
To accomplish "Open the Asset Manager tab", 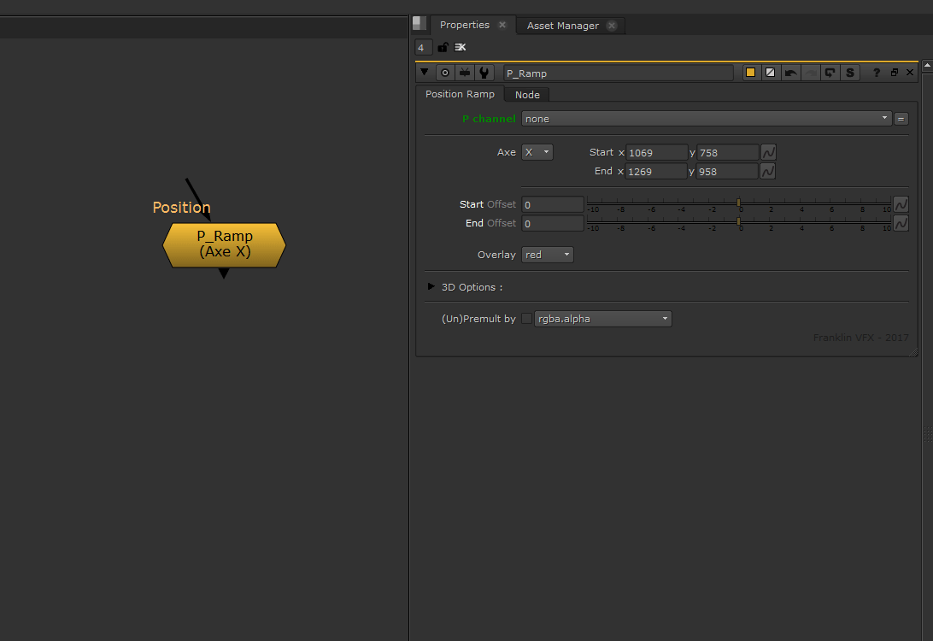I will 562,26.
